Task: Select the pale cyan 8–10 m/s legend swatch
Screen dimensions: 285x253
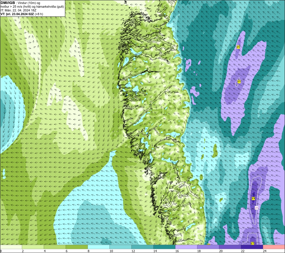Action: coord(99,247)
